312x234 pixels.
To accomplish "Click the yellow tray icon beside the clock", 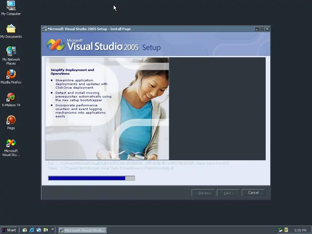I will 286,230.
